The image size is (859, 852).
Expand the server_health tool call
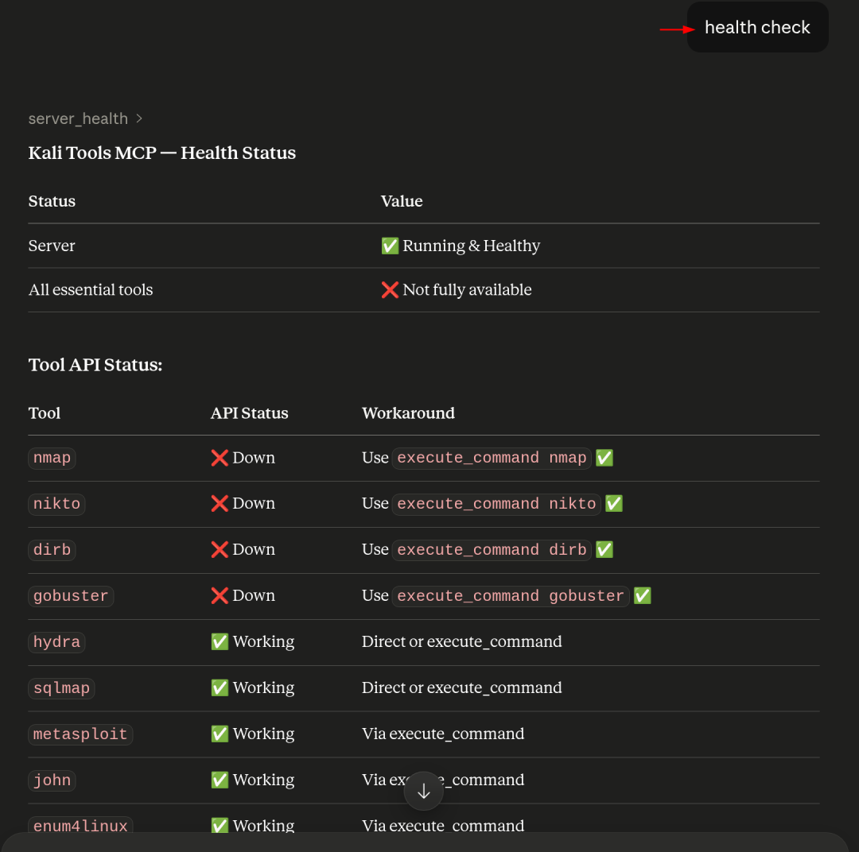(85, 119)
